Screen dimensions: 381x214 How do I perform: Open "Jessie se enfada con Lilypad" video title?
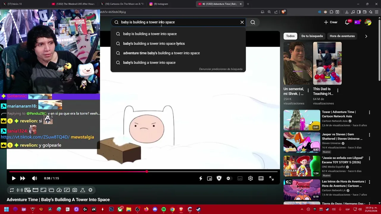[x=343, y=160]
